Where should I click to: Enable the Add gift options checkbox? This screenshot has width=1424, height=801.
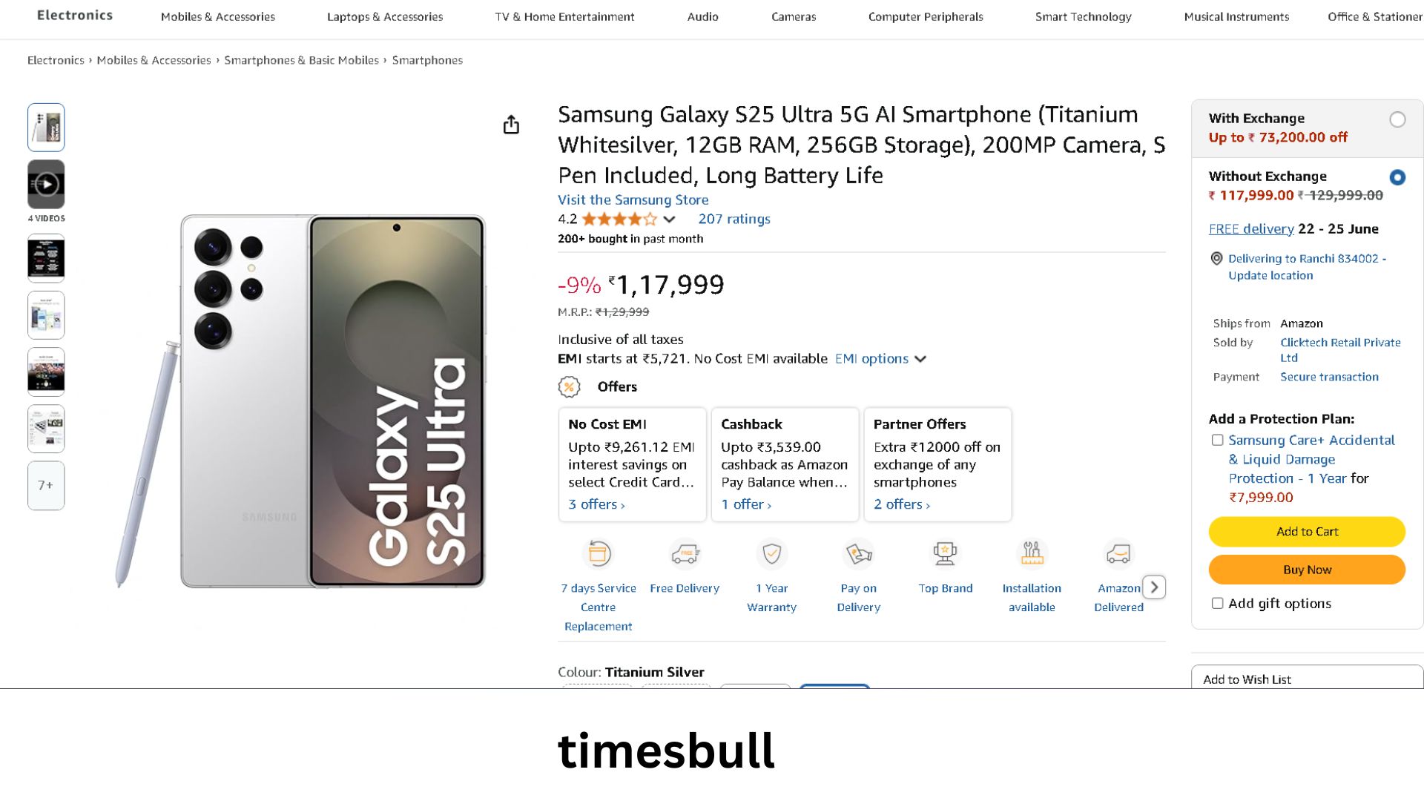[1217, 604]
